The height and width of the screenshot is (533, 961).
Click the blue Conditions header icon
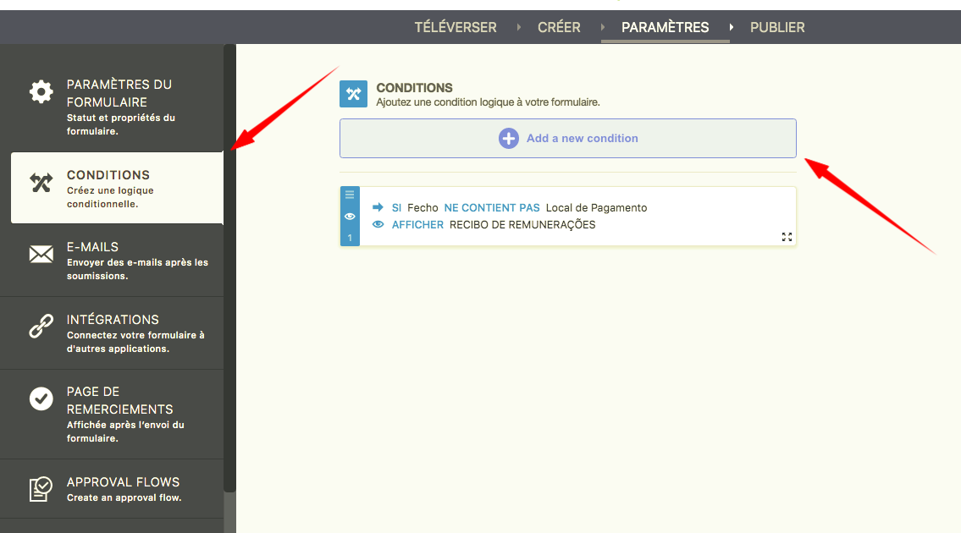pos(354,94)
